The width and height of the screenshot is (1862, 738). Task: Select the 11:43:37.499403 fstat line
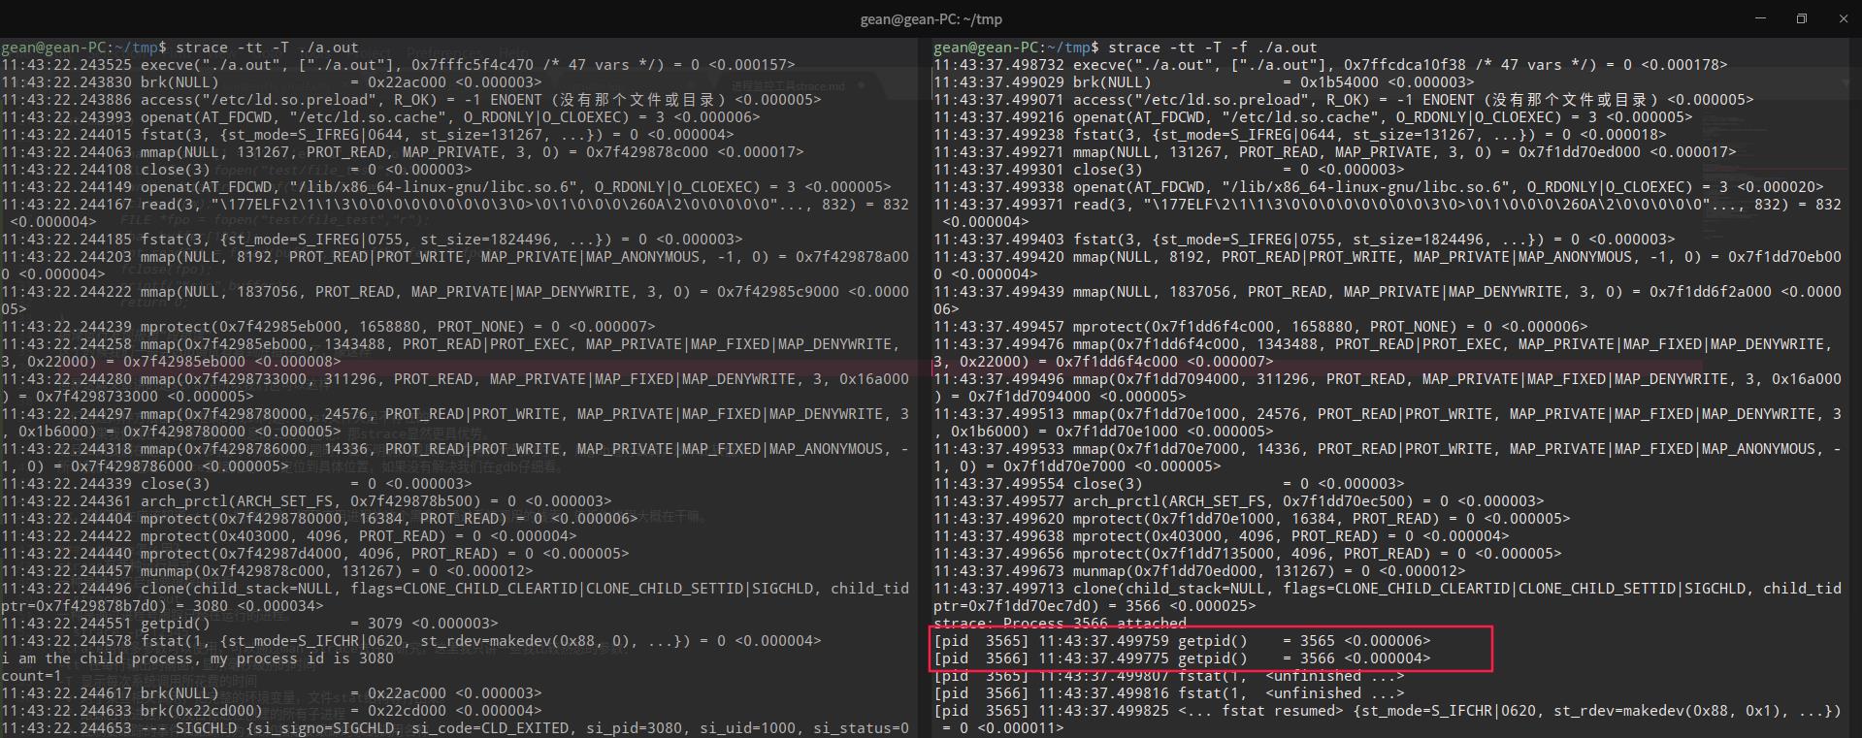click(x=1304, y=239)
